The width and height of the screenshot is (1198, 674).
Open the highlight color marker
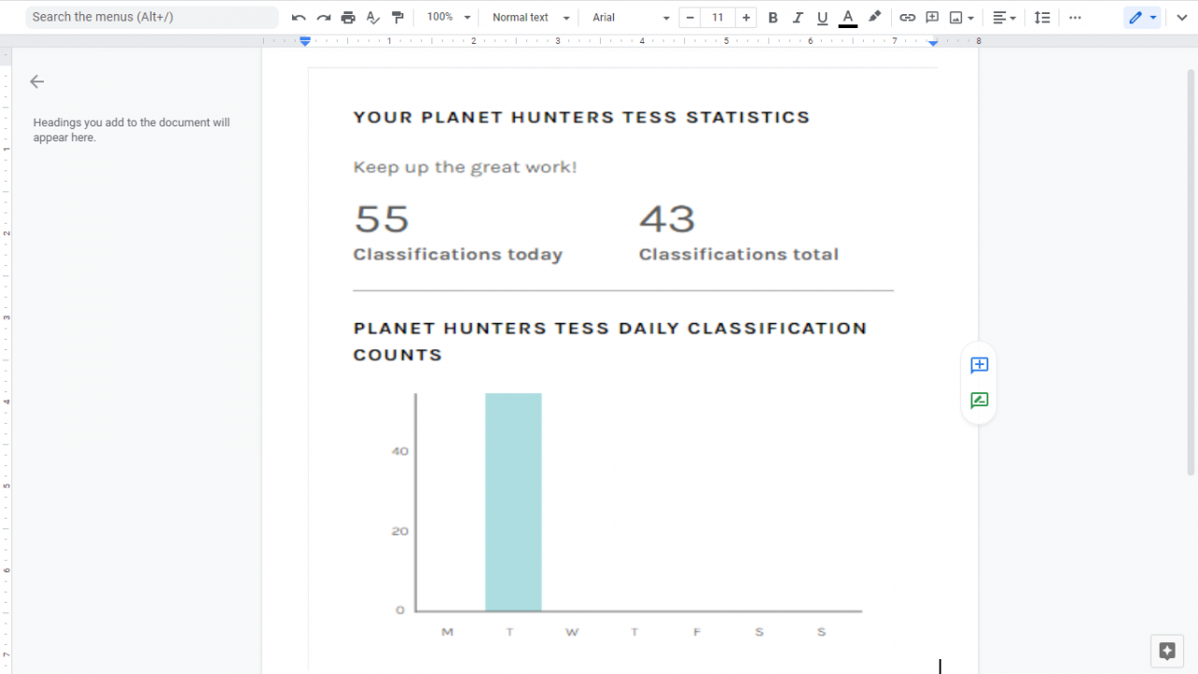[874, 17]
